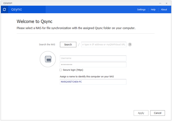Open Settings in the header bar
The image size is (172, 121).
141,9
